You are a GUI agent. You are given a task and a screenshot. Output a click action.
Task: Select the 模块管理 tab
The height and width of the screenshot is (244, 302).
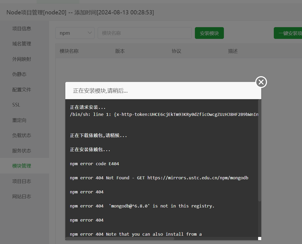coord(25,166)
